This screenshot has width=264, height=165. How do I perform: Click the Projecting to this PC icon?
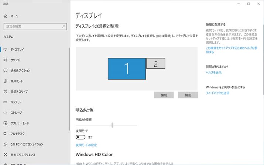6,144
